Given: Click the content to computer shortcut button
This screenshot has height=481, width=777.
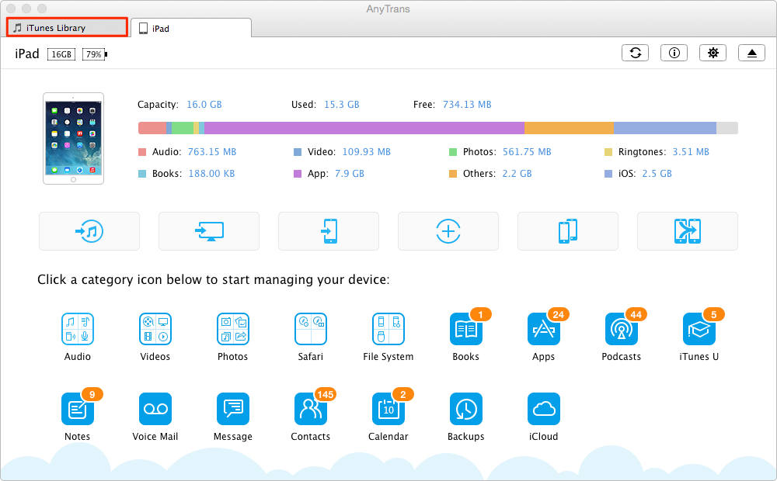Looking at the screenshot, I should click(x=209, y=231).
